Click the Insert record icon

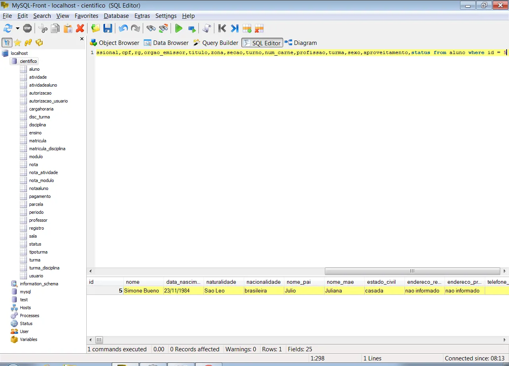[x=247, y=28]
